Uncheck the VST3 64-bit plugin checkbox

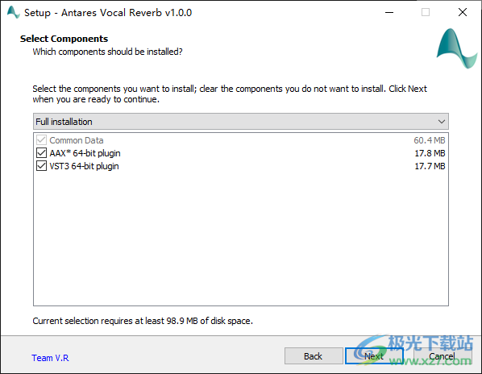click(41, 166)
